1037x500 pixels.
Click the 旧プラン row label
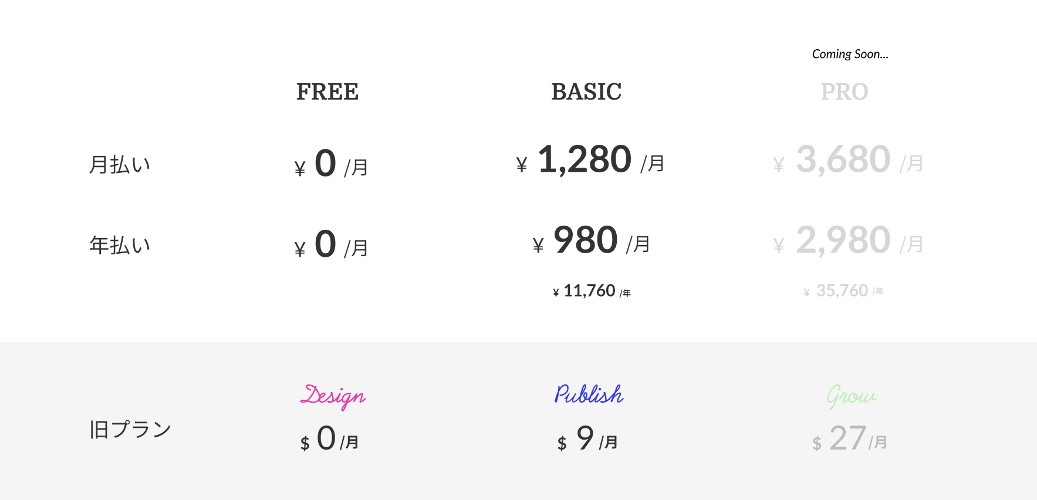click(x=130, y=430)
